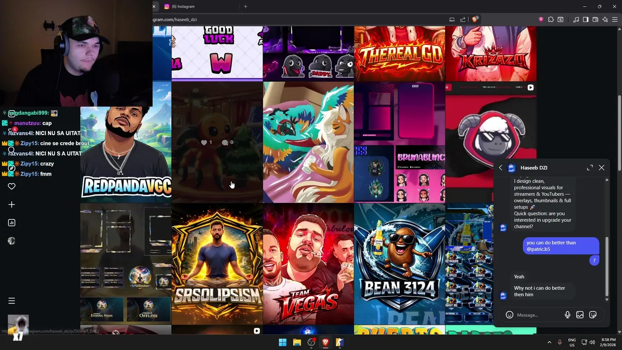Open the dashboard bar-chart icon in sidebar
The height and width of the screenshot is (350, 622).
(12, 223)
